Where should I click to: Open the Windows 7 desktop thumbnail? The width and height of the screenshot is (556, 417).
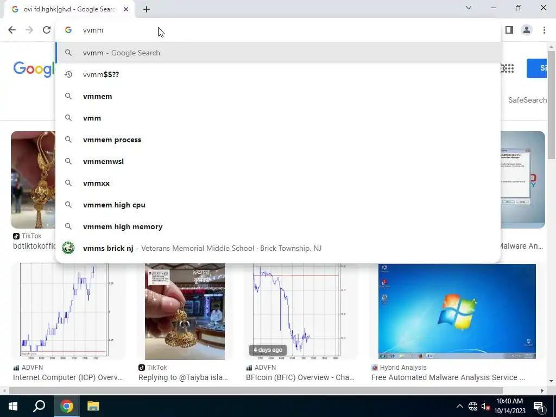[x=457, y=311]
